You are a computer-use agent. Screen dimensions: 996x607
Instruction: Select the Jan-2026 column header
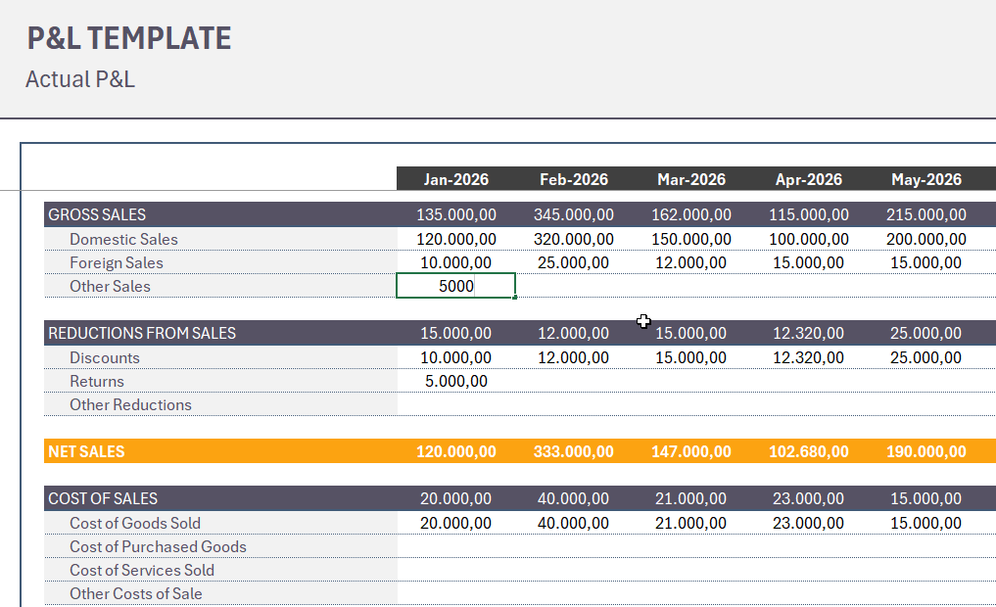[x=455, y=179]
